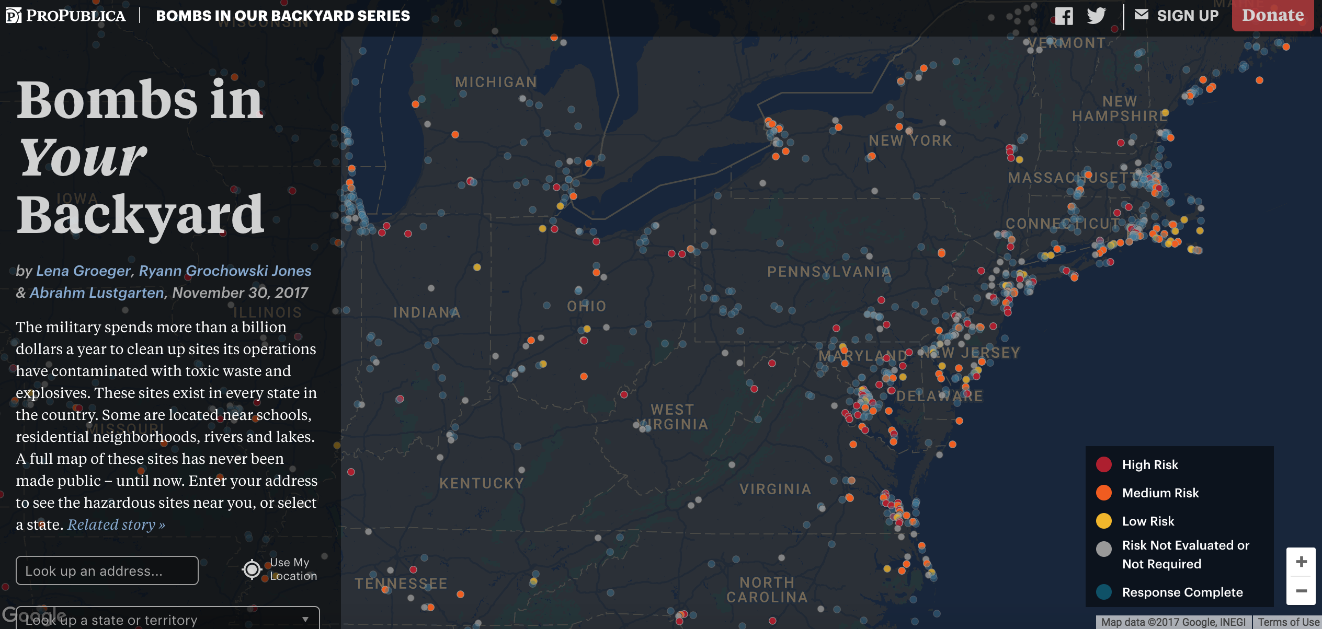Click the Use My Location crosshair icon
This screenshot has height=629, width=1322.
tap(252, 569)
